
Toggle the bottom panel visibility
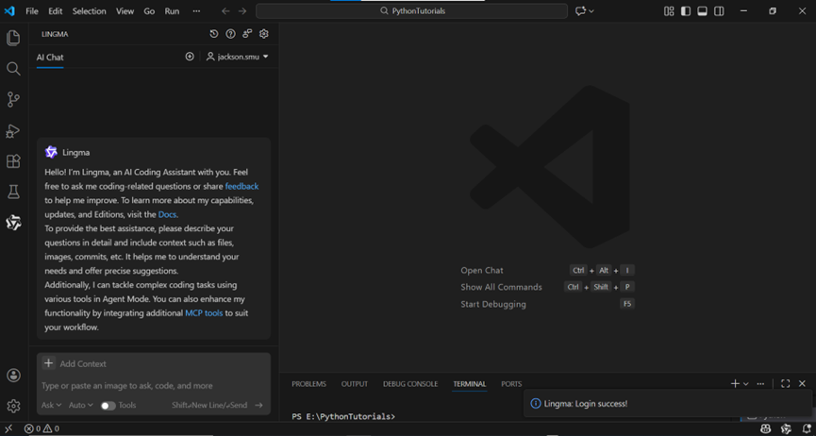coord(703,11)
